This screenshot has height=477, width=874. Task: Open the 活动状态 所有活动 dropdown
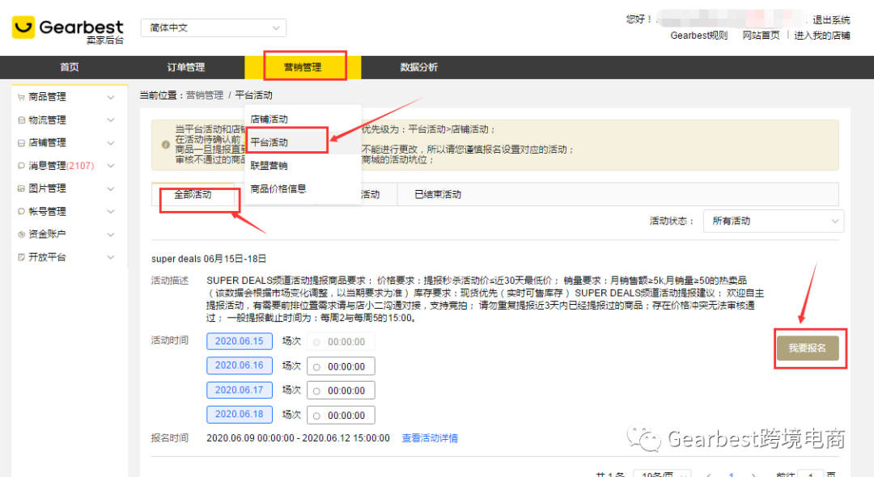(773, 221)
